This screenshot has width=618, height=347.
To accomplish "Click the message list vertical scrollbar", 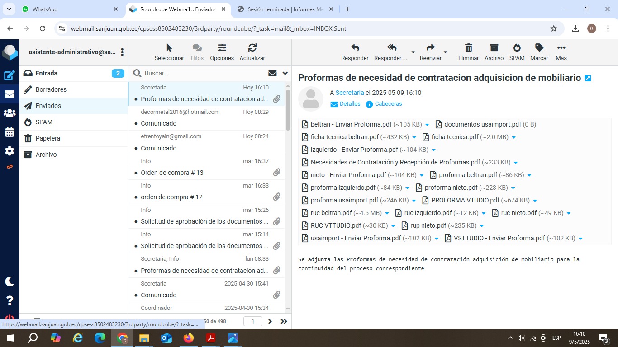I will click(288, 108).
